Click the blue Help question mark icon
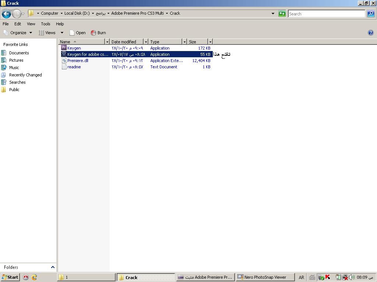The height and width of the screenshot is (282, 377). [x=371, y=33]
